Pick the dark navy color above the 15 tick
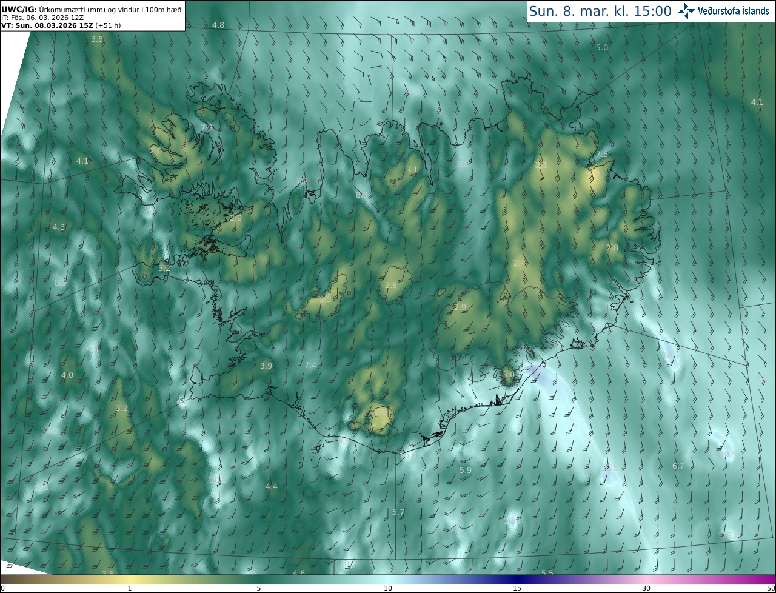776x593 pixels. click(x=517, y=579)
